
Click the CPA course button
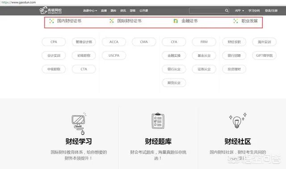54,42
